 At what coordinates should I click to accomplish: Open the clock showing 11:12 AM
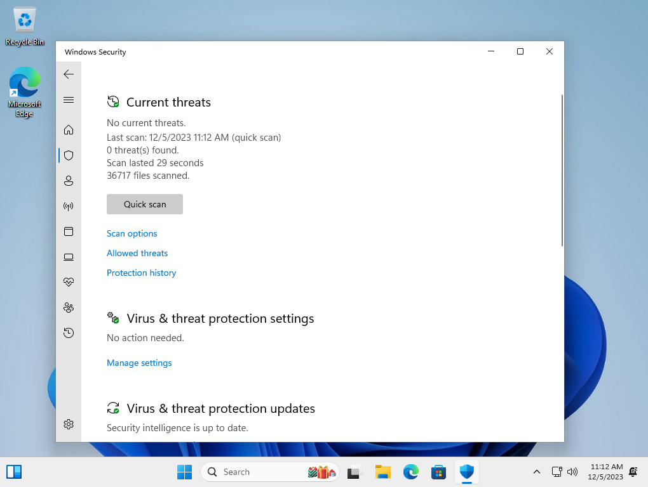pyautogui.click(x=605, y=472)
